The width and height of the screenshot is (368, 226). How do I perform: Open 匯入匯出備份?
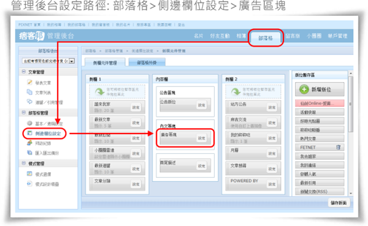point(47,153)
